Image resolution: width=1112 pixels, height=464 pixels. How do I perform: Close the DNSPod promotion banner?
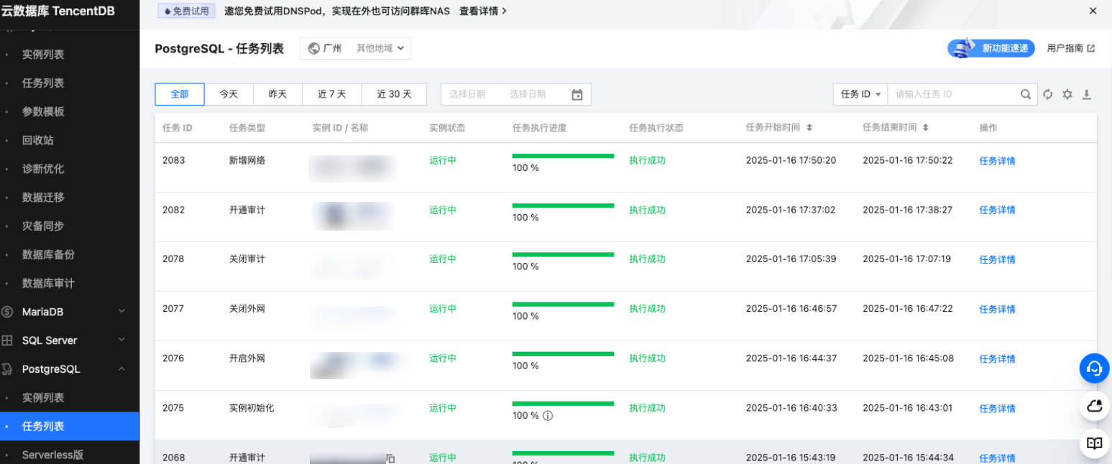[x=1093, y=11]
